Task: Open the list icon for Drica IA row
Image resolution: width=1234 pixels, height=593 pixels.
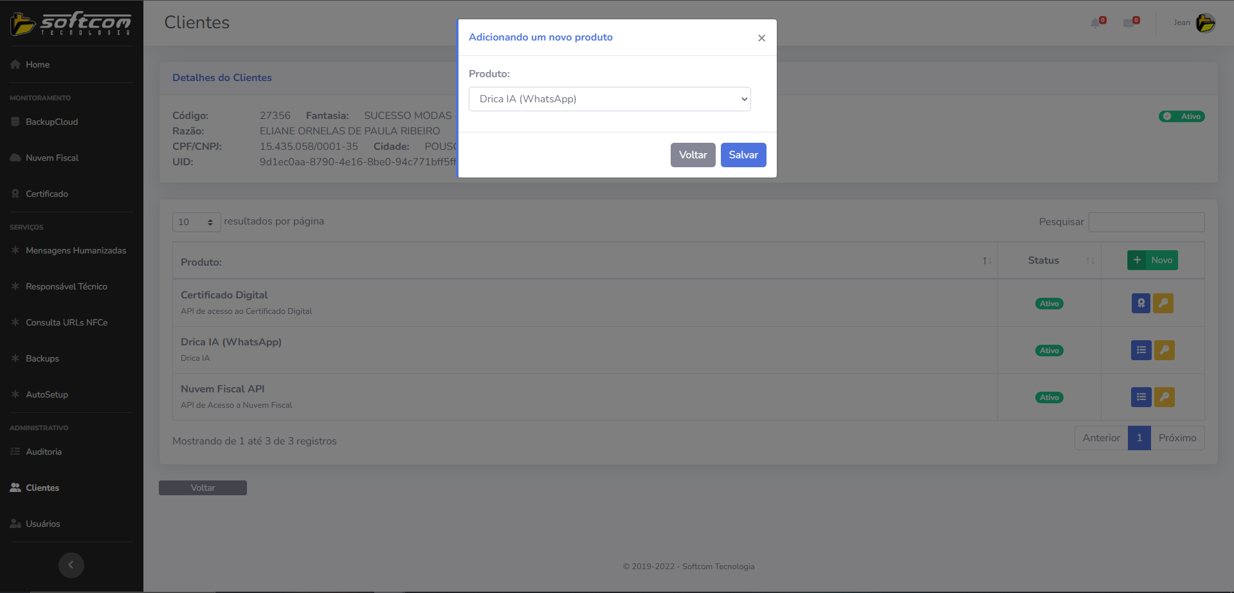Action: pyautogui.click(x=1141, y=350)
